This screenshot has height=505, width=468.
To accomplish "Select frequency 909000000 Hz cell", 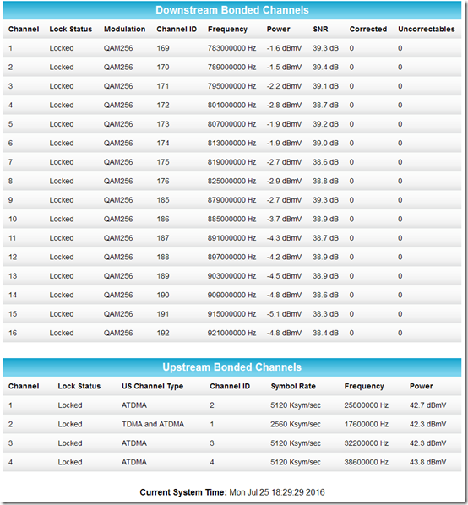I will click(231, 296).
